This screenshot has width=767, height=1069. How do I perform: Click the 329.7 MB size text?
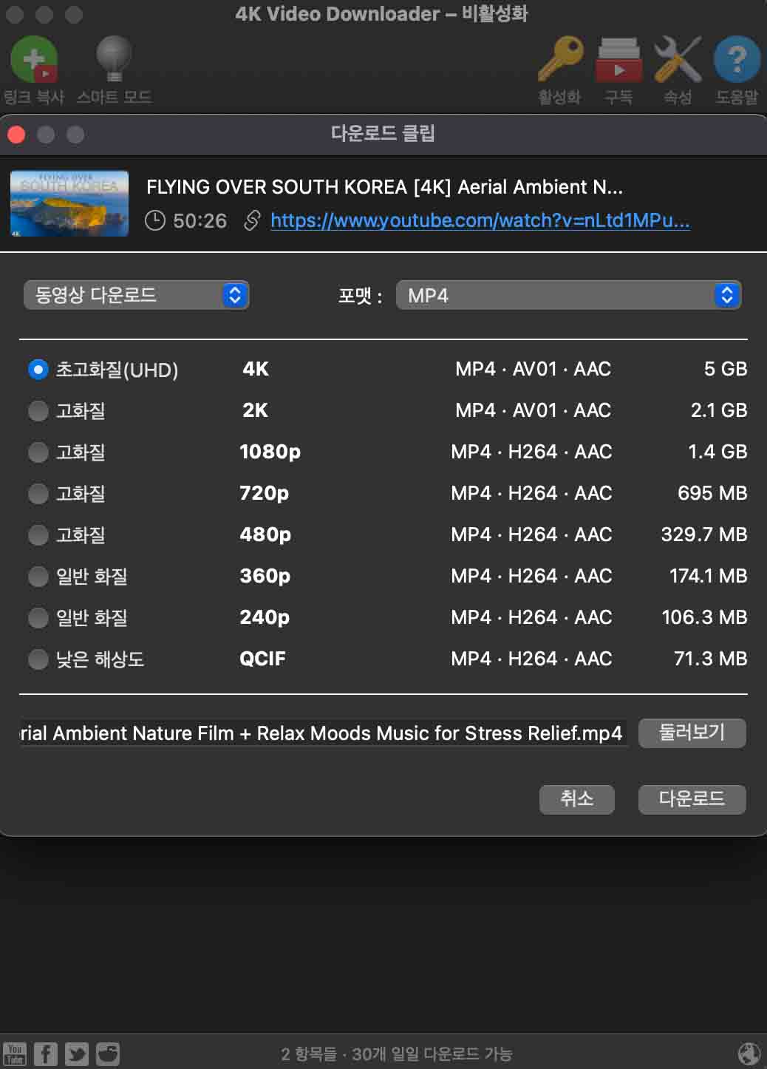pyautogui.click(x=704, y=534)
